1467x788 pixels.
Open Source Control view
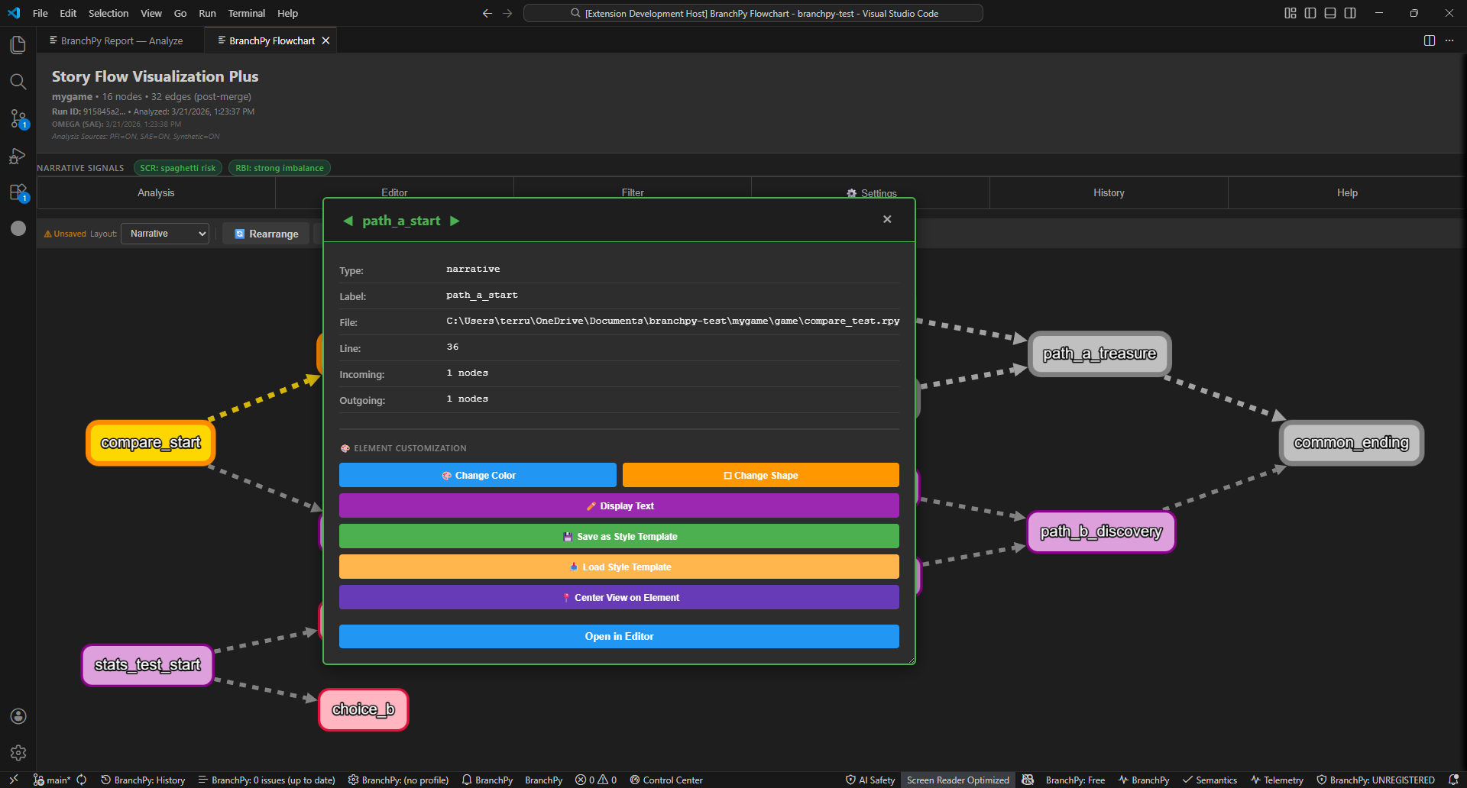[18, 118]
